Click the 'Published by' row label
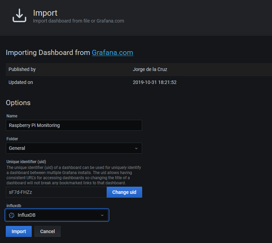The image size is (272, 243). (22, 69)
